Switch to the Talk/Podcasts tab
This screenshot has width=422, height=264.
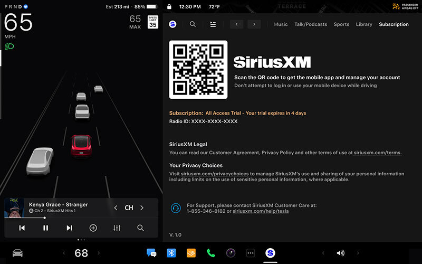(310, 24)
